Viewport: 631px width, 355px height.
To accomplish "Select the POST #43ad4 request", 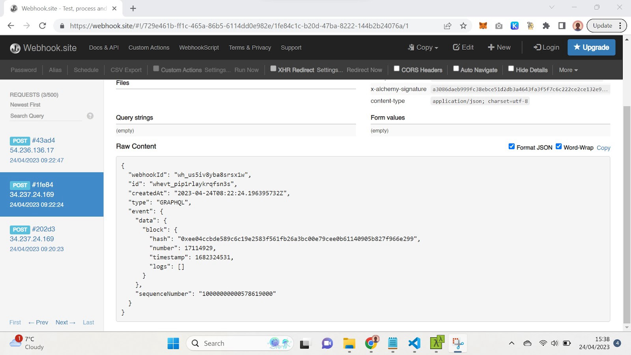I will pos(43,140).
